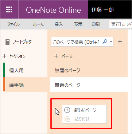
Task: Open the search scope dropdown arrow
Action: pos(111,42)
